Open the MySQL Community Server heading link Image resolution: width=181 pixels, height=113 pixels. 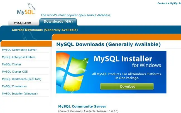coord(82,106)
